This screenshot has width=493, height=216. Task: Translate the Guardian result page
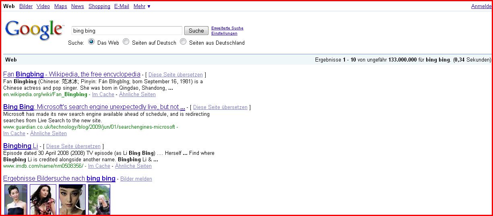pyautogui.click(x=220, y=107)
